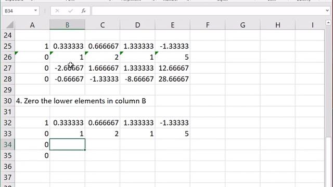The height and width of the screenshot is (187, 333).
Task: Click cell D28 with -8.66667
Action: [137, 79]
